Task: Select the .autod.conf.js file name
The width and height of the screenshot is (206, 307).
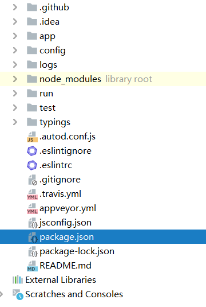Action: click(x=68, y=137)
